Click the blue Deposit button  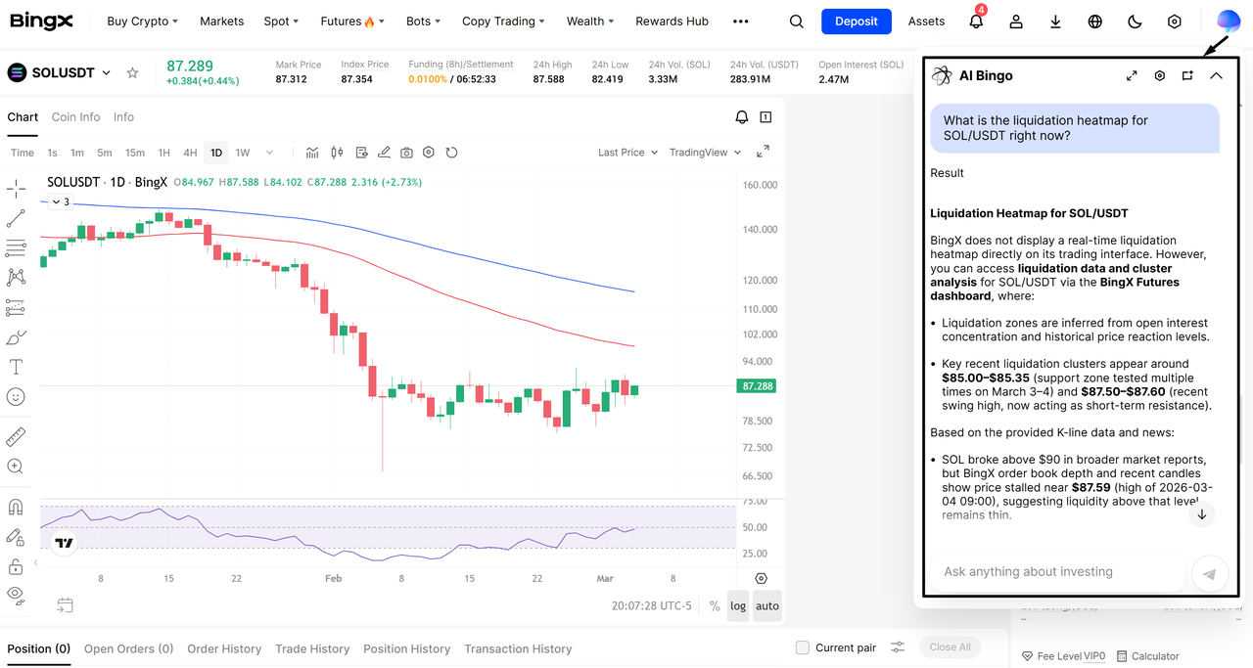tap(856, 22)
